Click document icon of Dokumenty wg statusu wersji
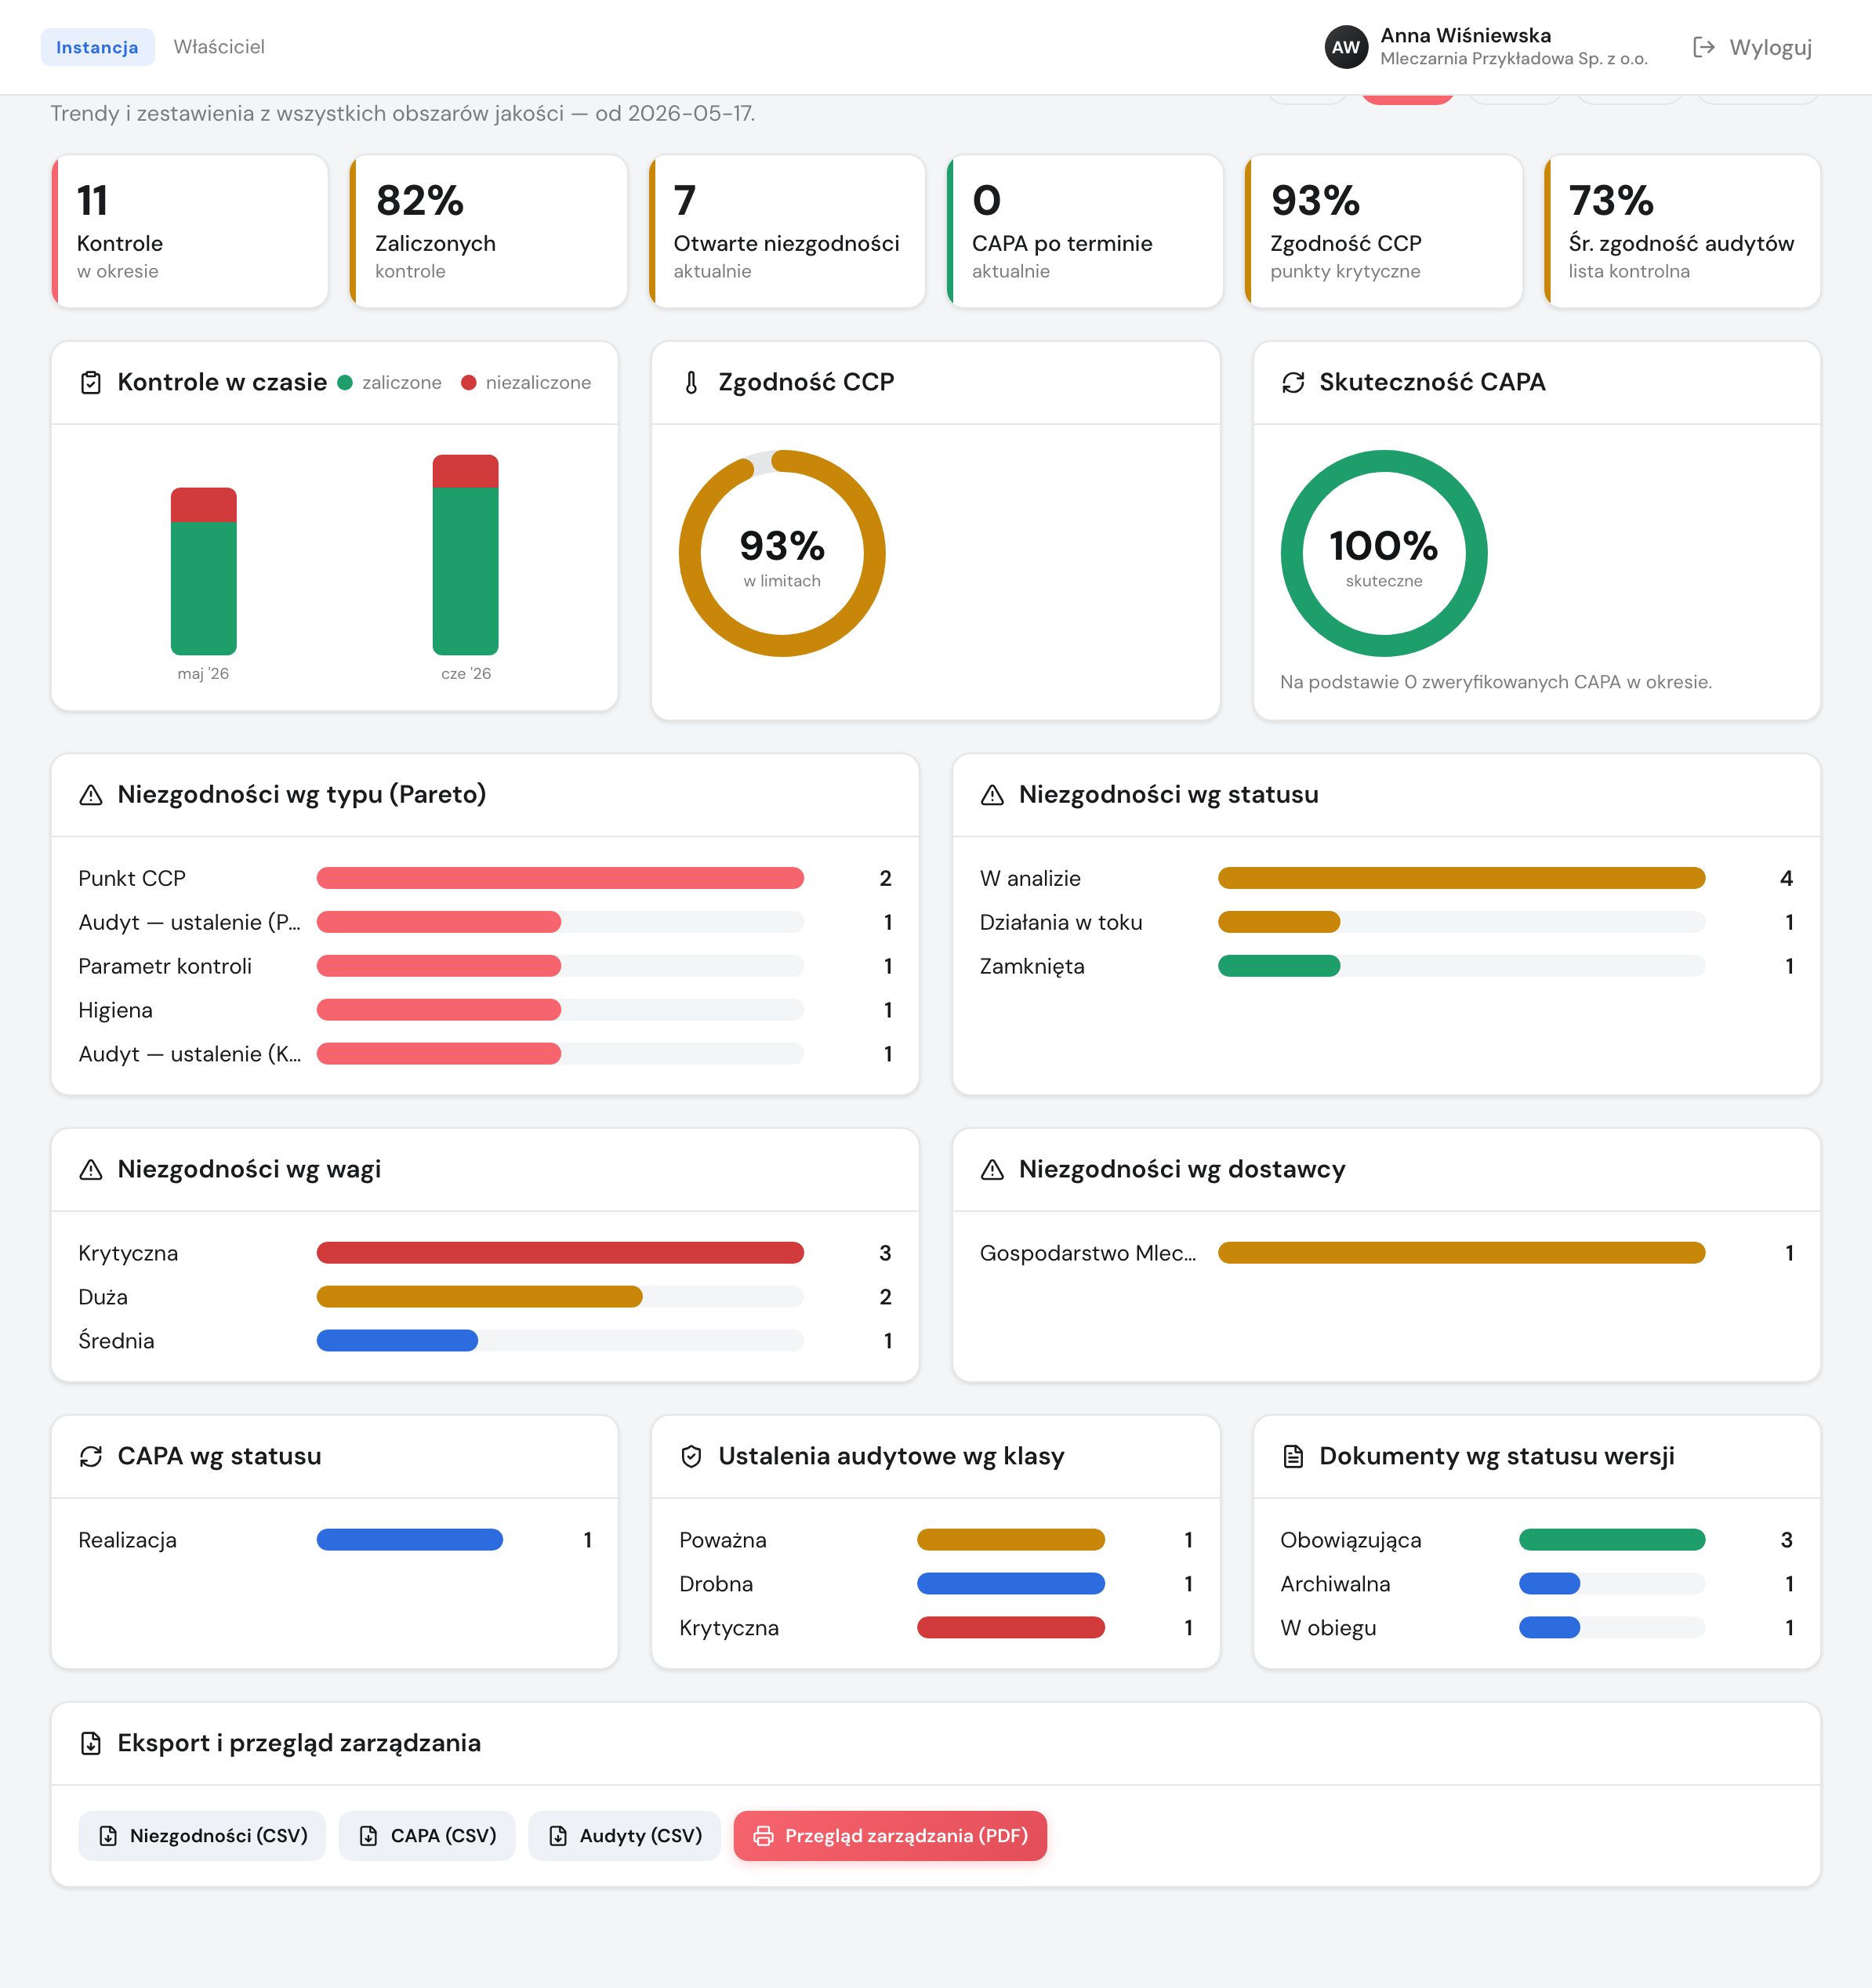The height and width of the screenshot is (1988, 1872). (1293, 1456)
